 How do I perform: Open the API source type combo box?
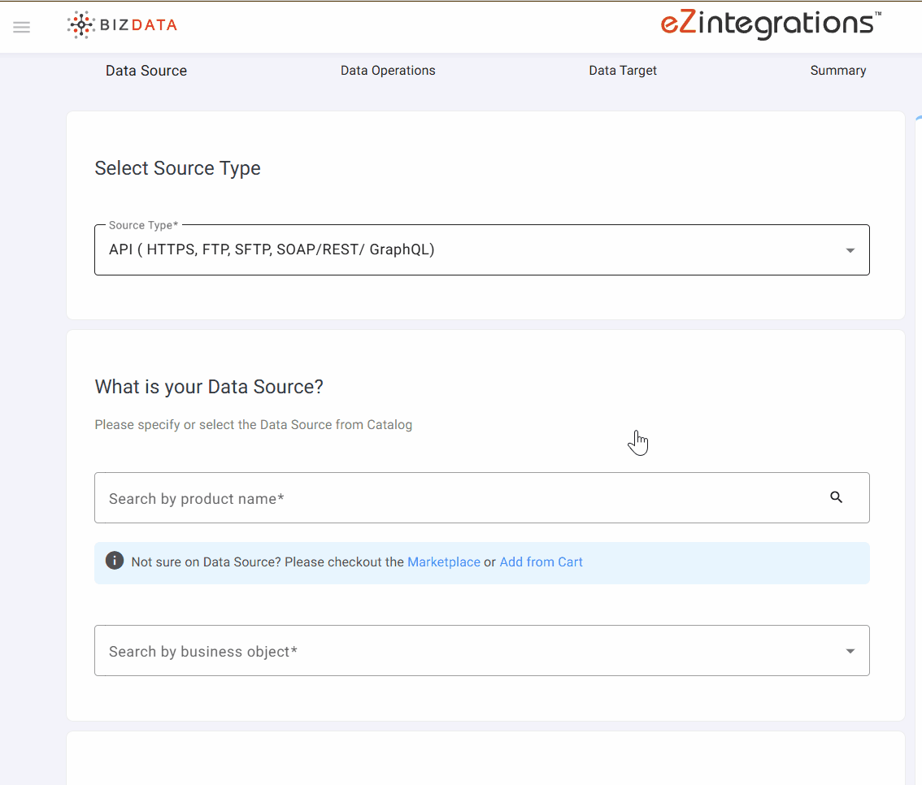(x=455, y=250)
